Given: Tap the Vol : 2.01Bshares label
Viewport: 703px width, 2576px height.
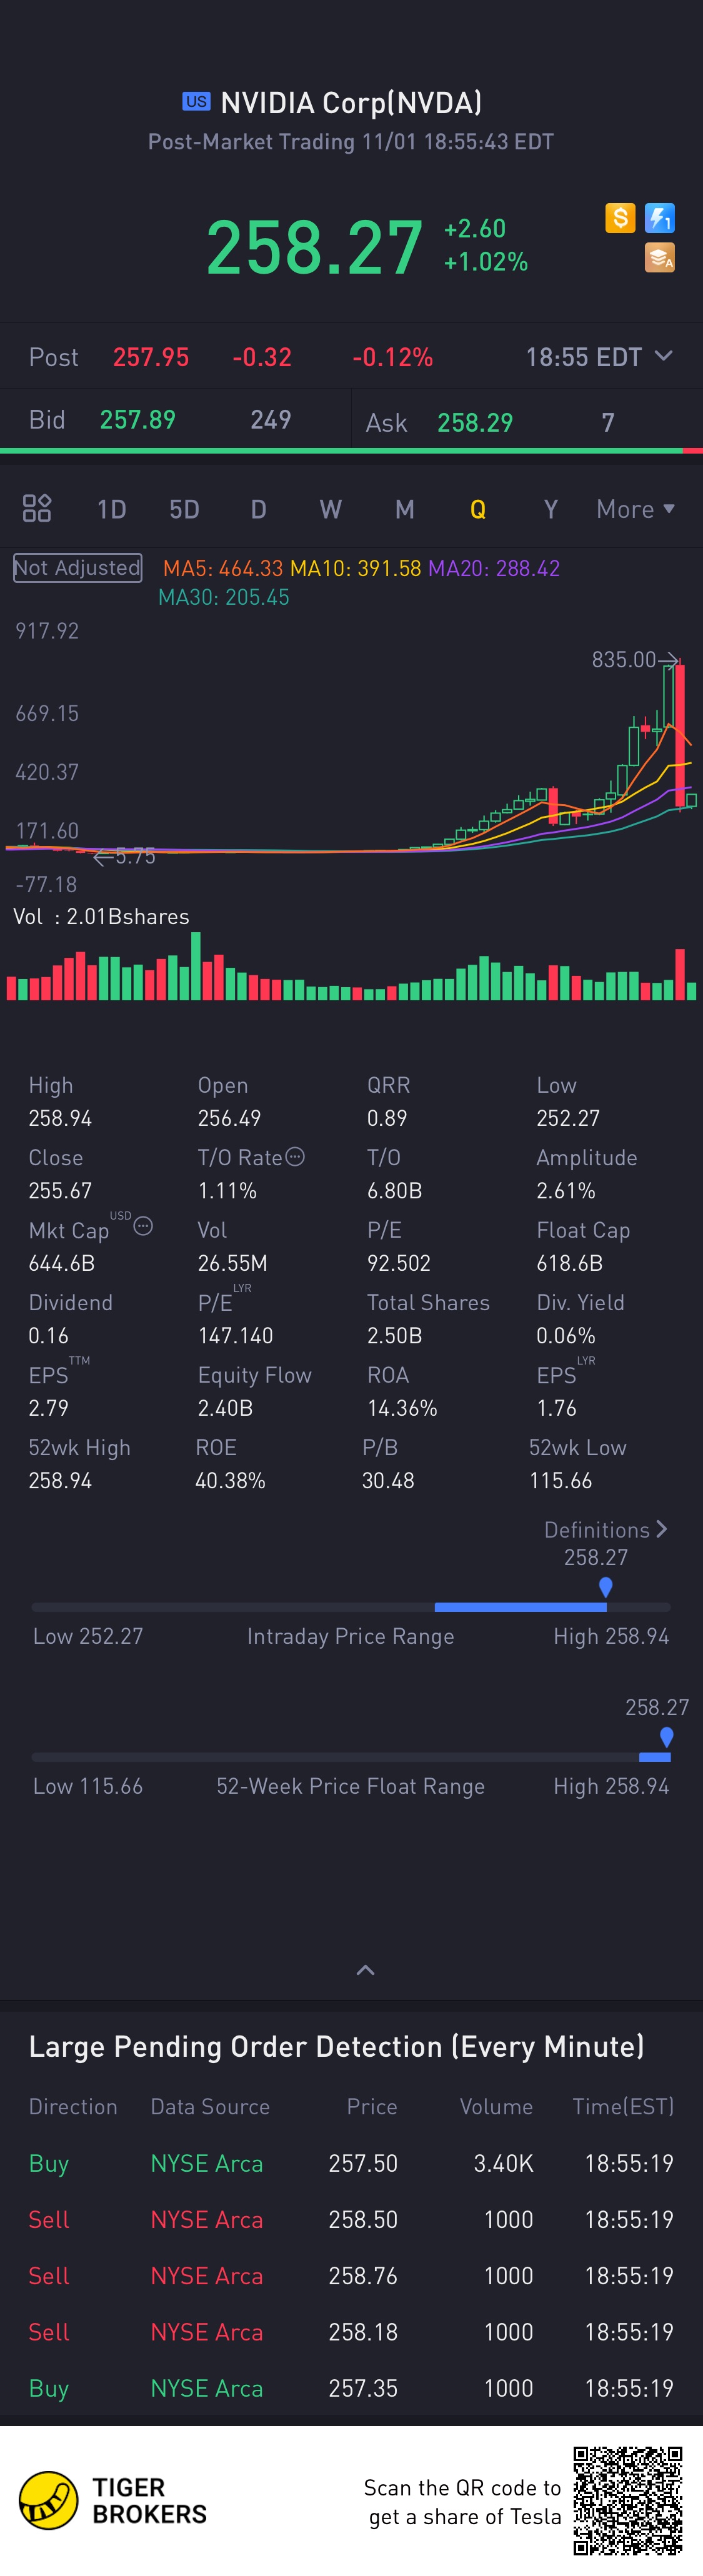Looking at the screenshot, I should pyautogui.click(x=101, y=916).
